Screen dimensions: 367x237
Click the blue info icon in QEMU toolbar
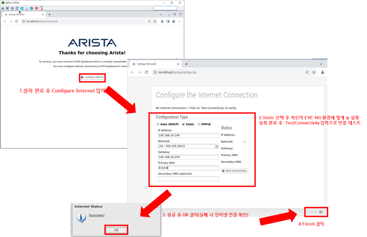tap(32, 8)
